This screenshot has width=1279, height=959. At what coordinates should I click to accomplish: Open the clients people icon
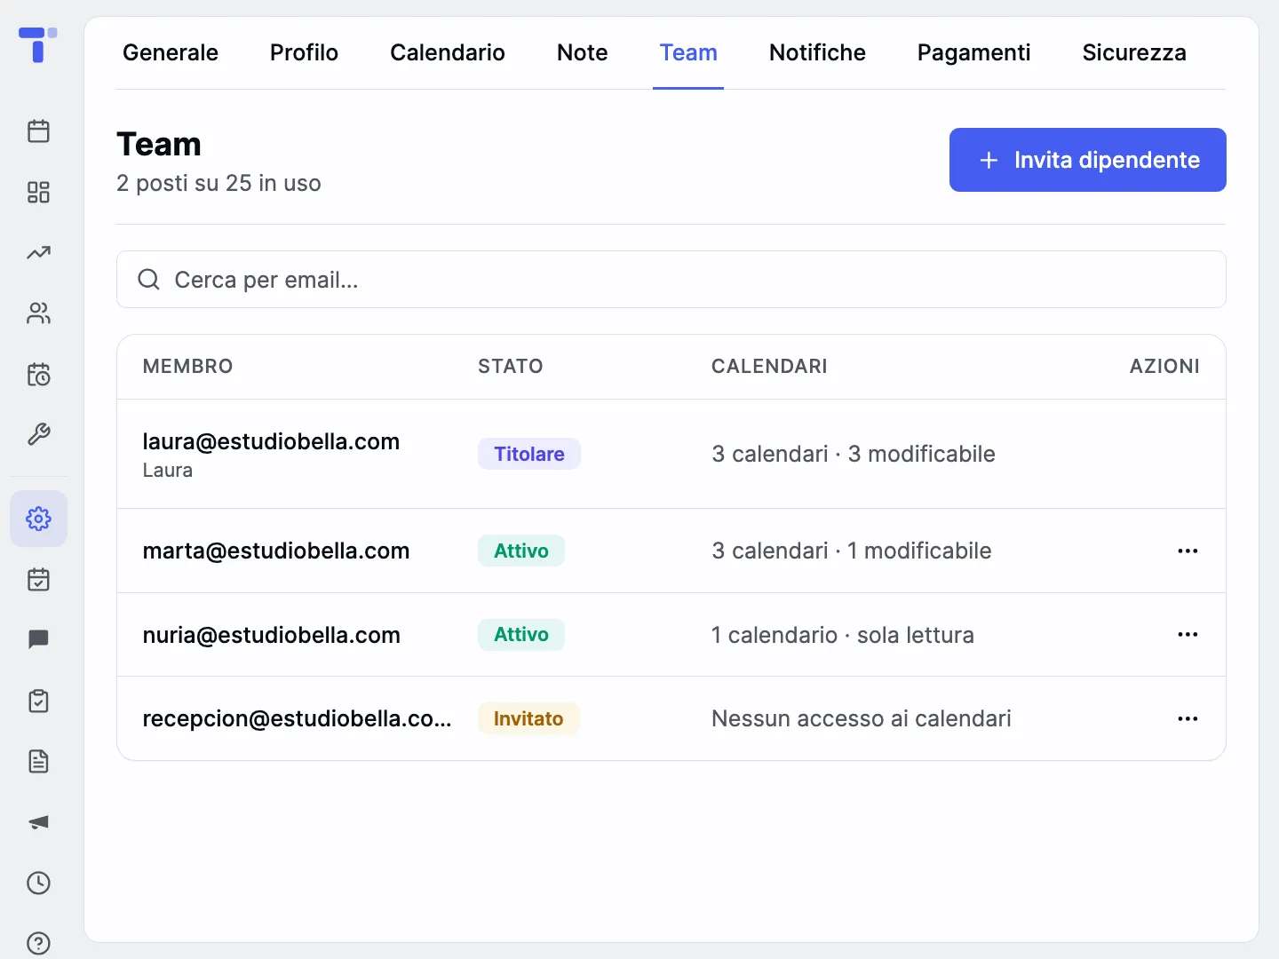38,313
